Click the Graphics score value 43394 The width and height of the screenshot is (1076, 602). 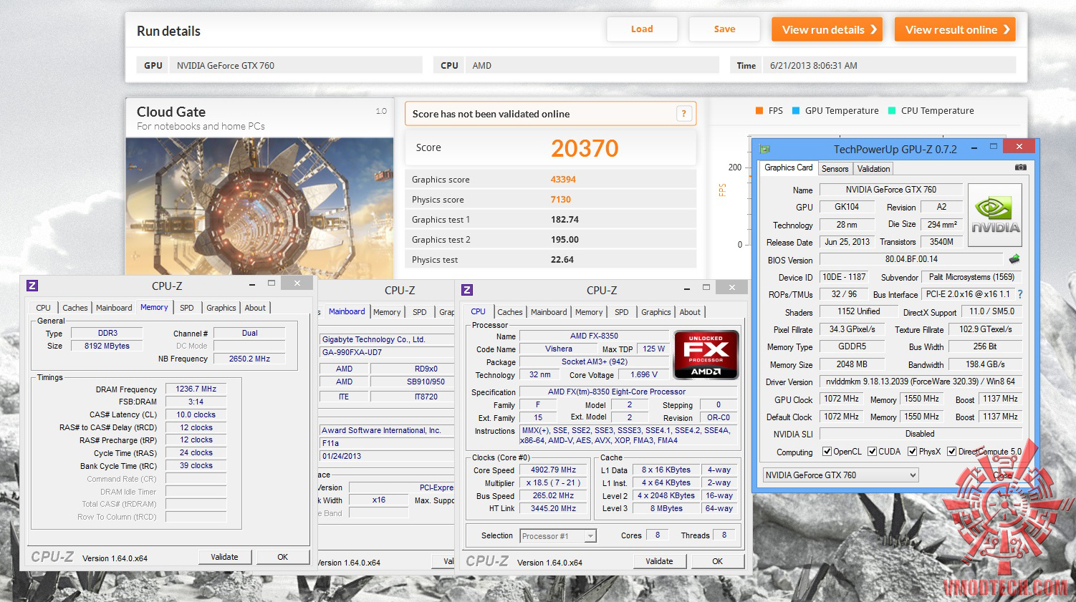pyautogui.click(x=563, y=180)
